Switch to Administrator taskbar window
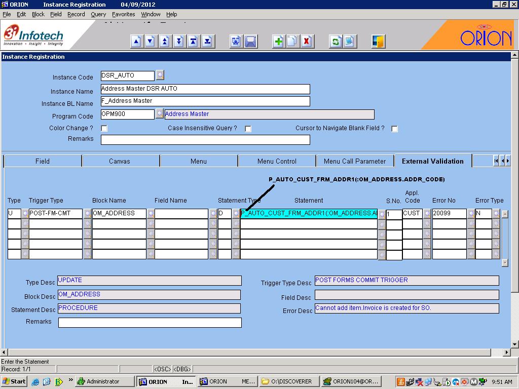Screen dimensions: 519x389 point(104,381)
